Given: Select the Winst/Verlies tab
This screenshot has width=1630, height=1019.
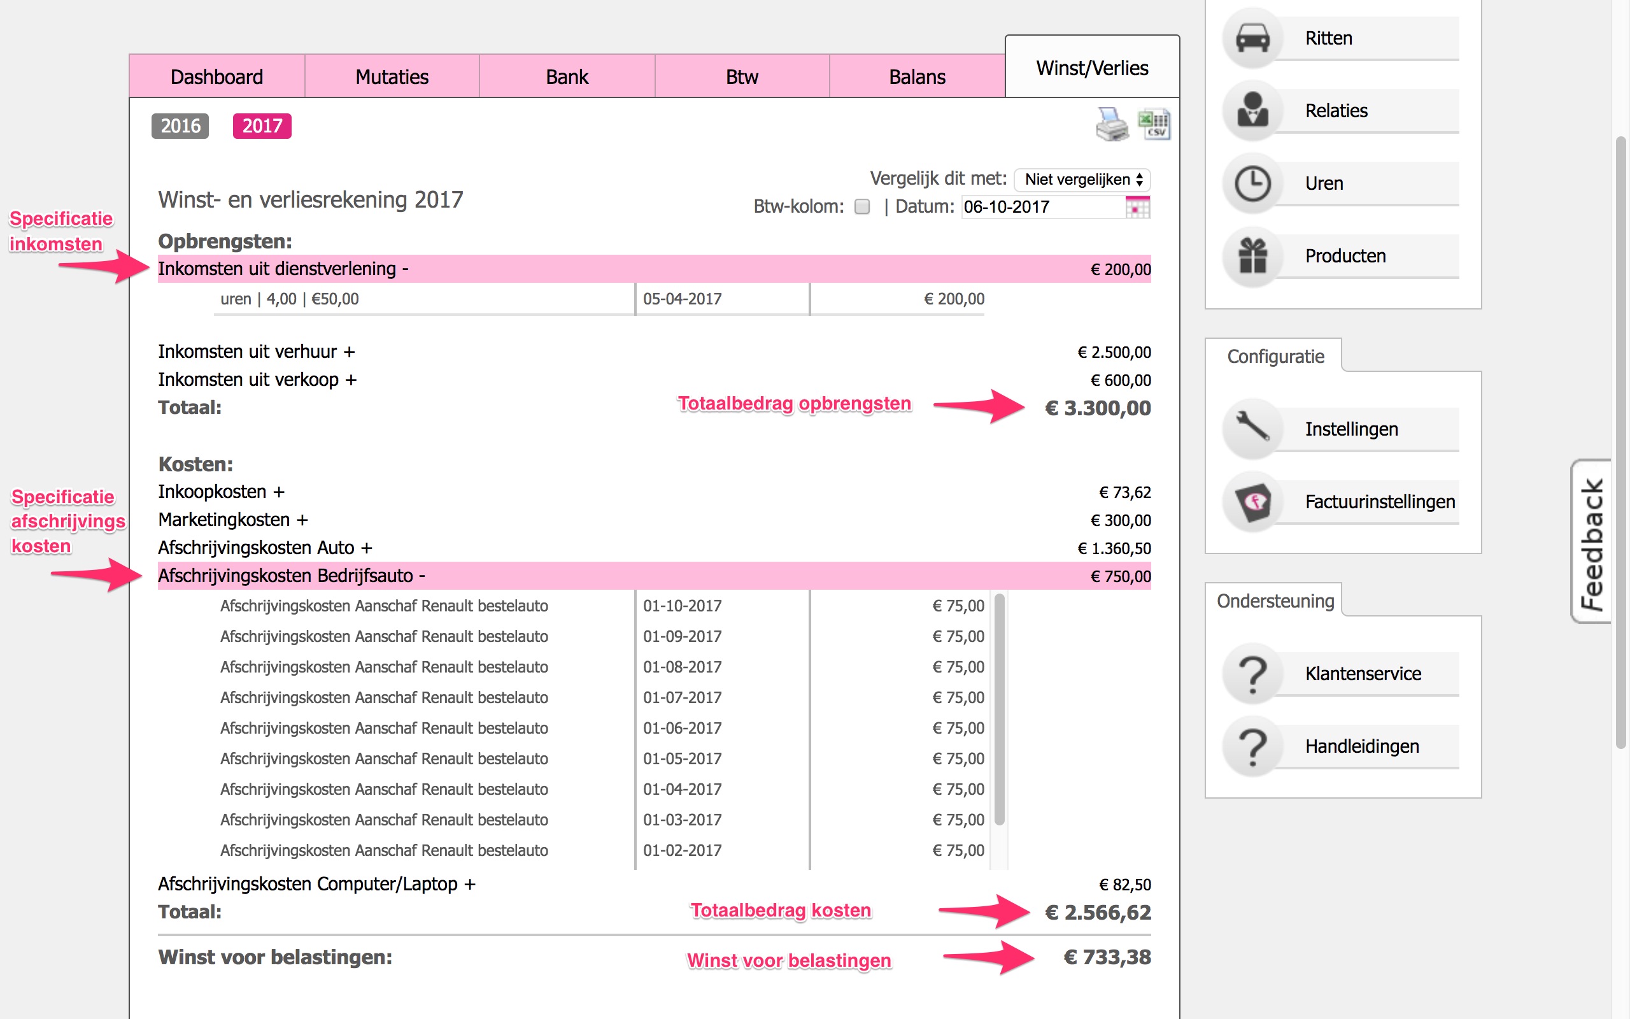Looking at the screenshot, I should (1093, 68).
